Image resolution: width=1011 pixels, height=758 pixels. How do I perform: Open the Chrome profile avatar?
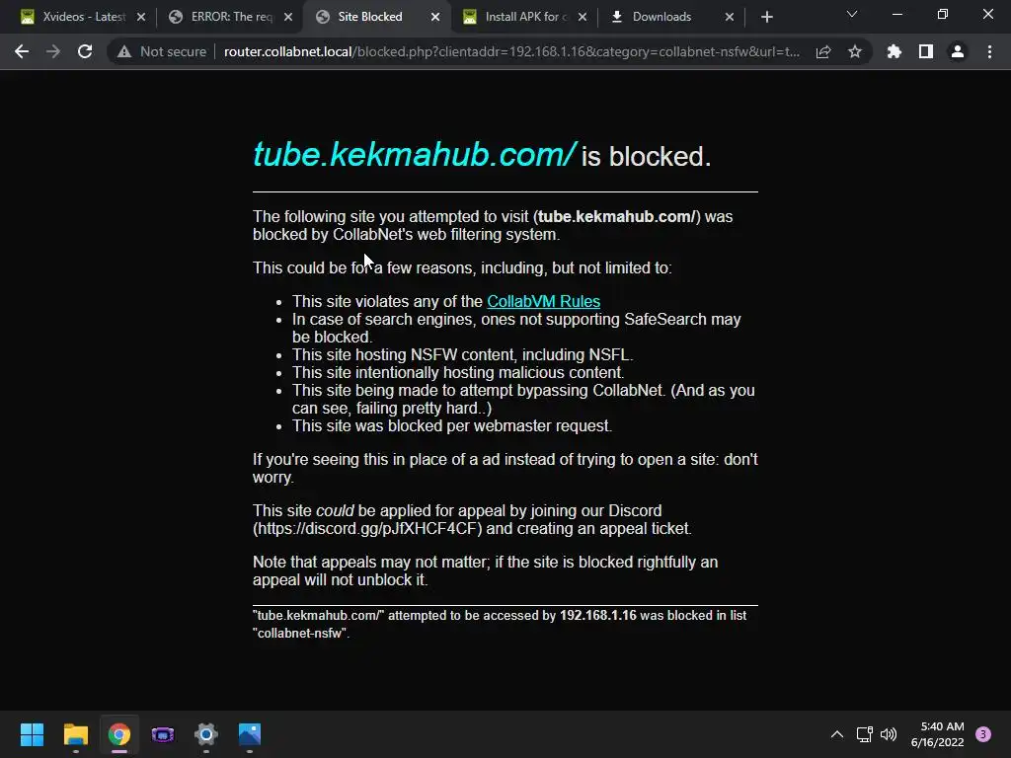click(x=958, y=51)
